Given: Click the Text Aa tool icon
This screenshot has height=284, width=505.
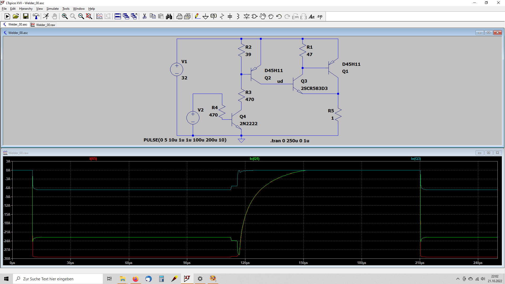Looking at the screenshot, I should coord(312,17).
